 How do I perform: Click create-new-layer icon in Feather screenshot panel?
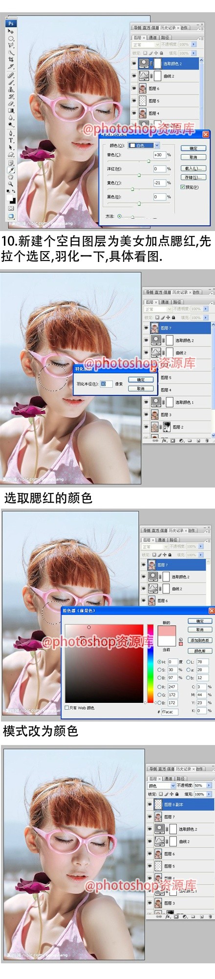tap(198, 440)
